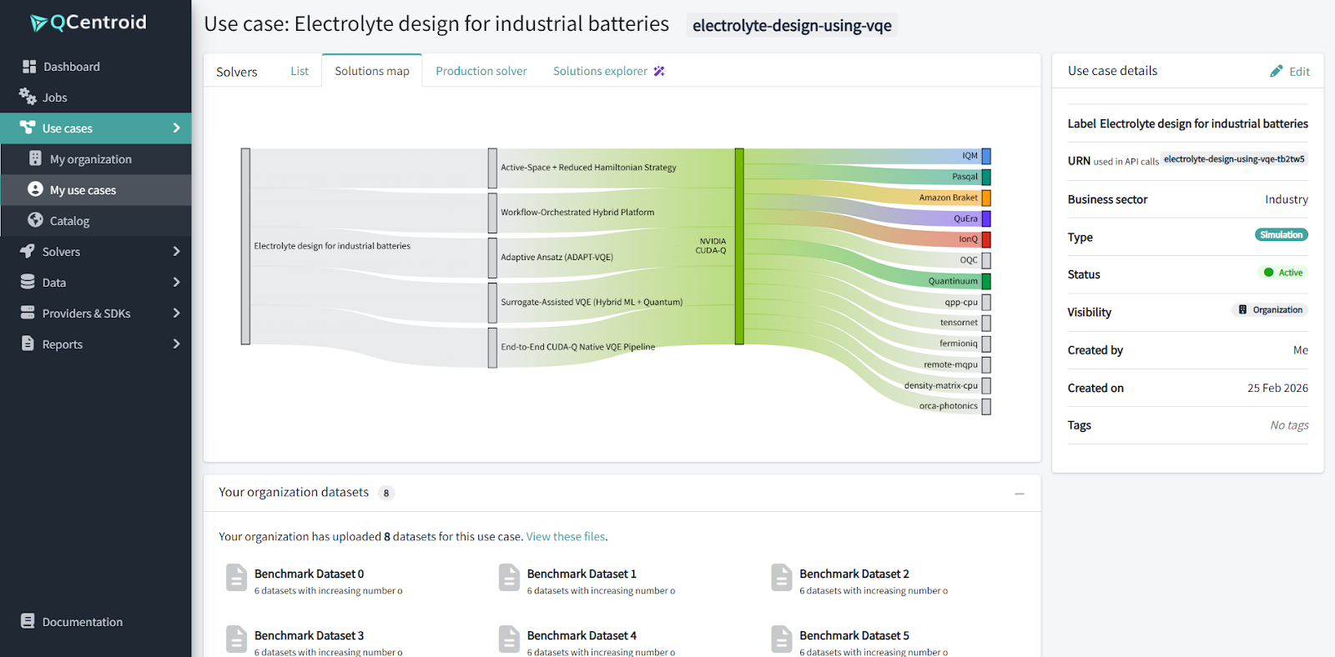This screenshot has height=657, width=1335.
Task: Click the Dashboard icon in the sidebar
Action: tap(29, 67)
